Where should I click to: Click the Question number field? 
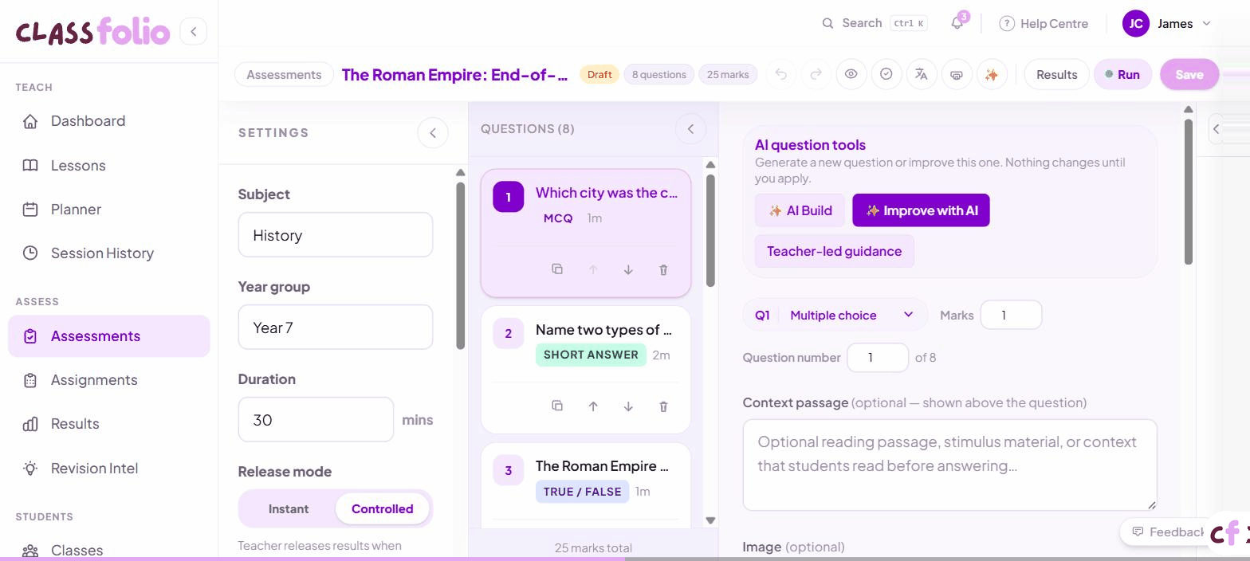coord(878,357)
